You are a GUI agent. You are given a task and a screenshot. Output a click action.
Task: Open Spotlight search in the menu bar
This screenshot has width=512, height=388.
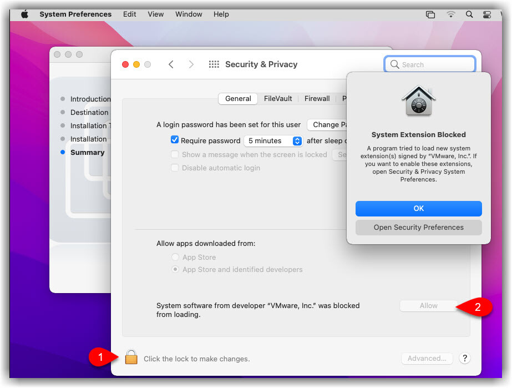tap(469, 14)
